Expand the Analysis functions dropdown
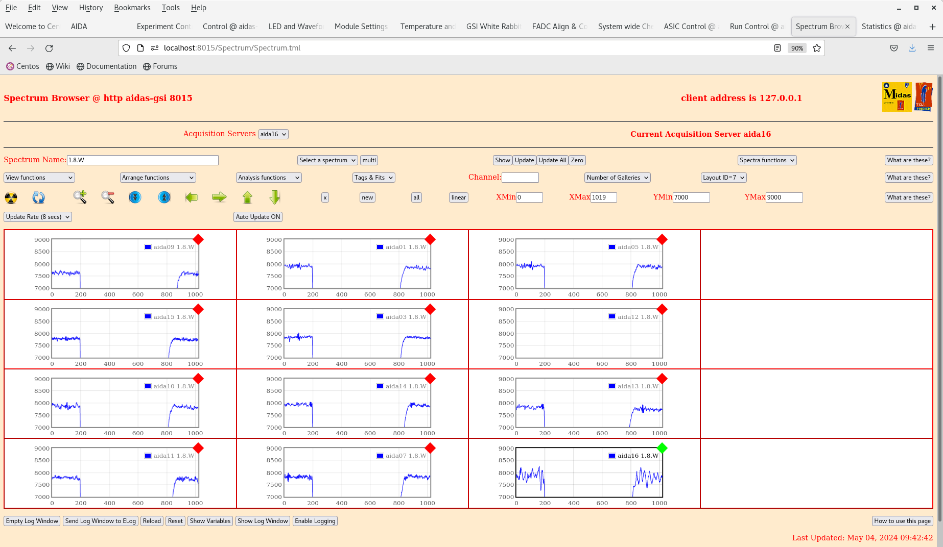 (269, 178)
